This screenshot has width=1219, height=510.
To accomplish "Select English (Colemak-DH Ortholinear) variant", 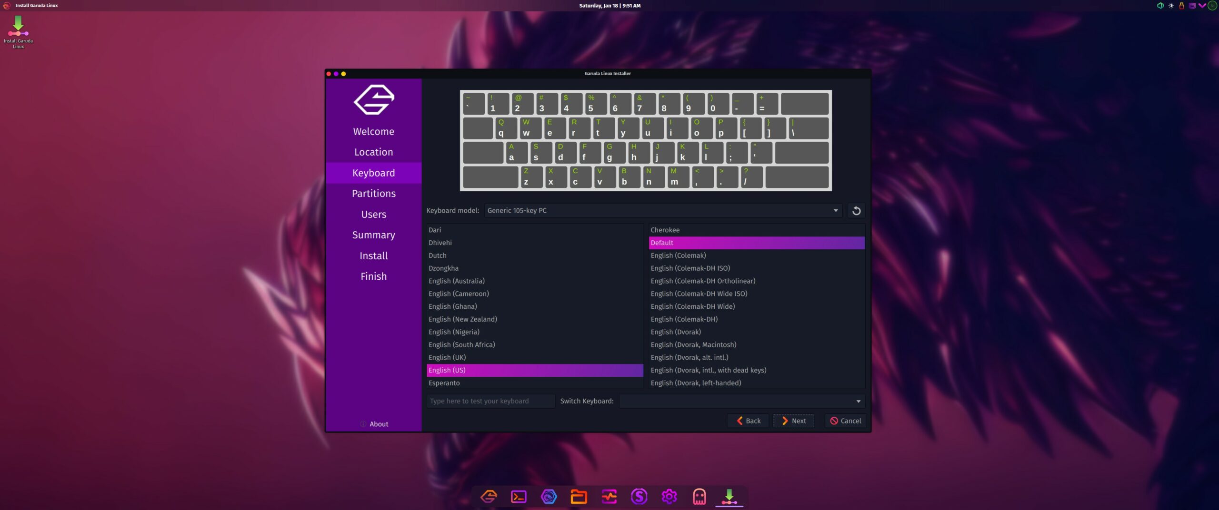I will point(757,281).
